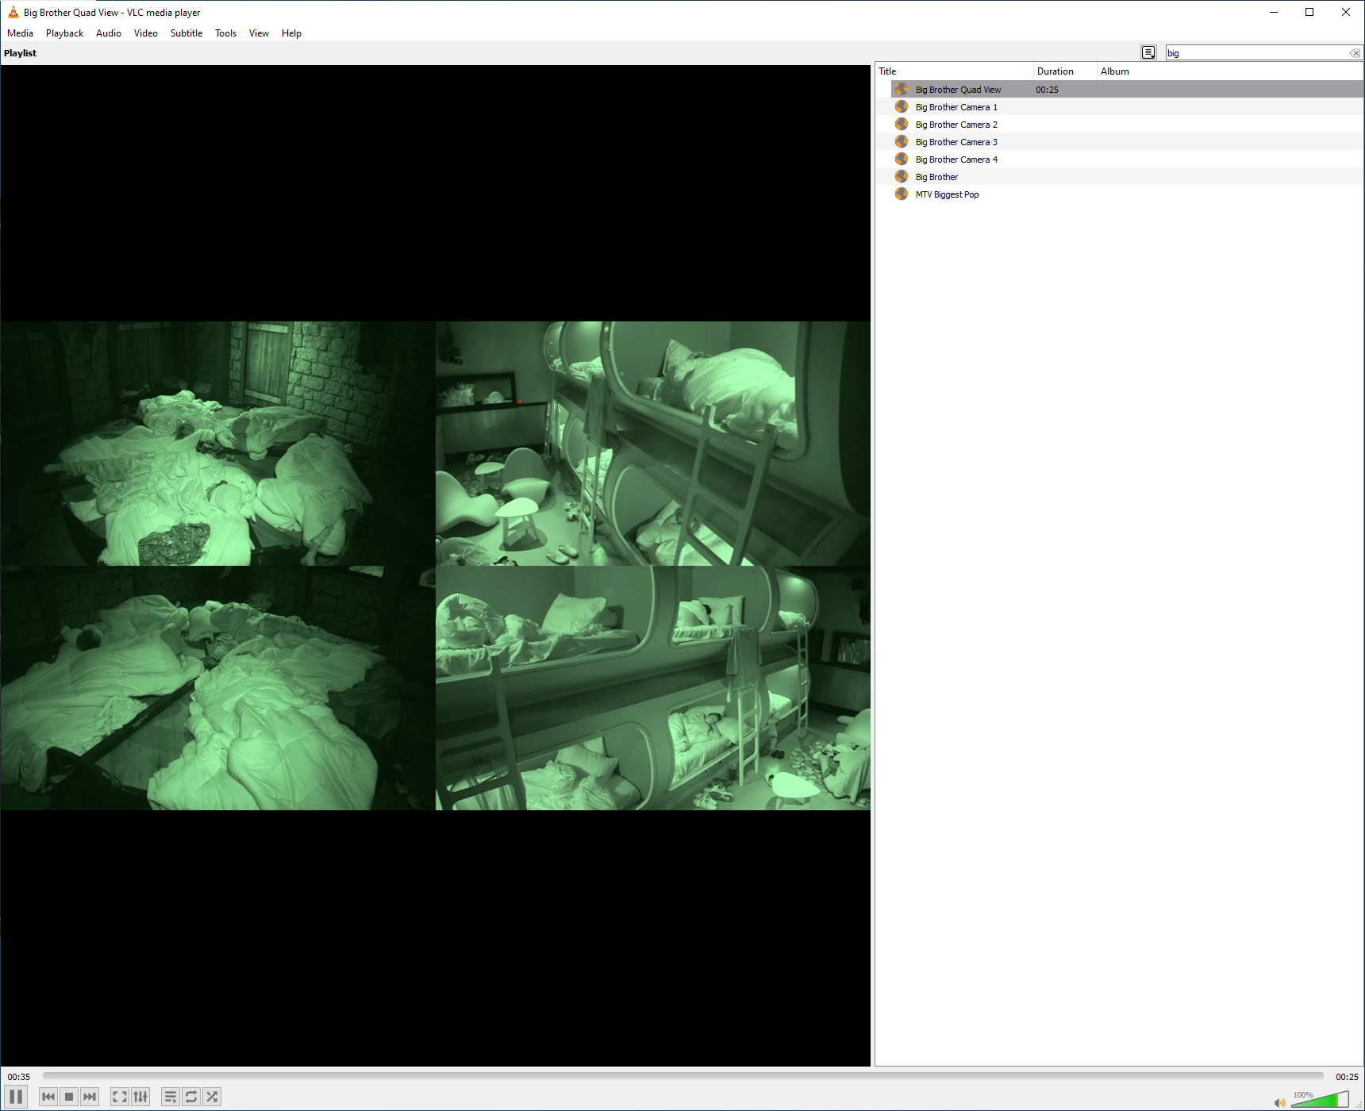
Task: Select 'Big Brother Camera 4' in playlist
Action: (x=1119, y=160)
